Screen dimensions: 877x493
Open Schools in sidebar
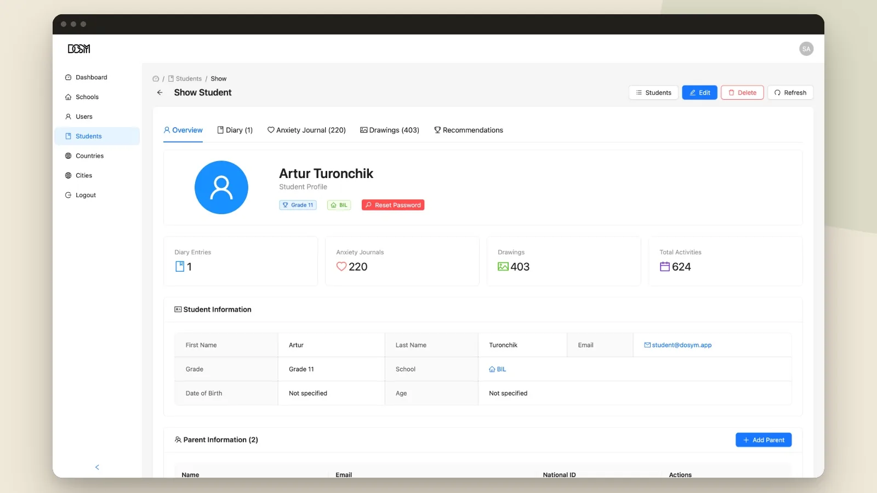[97, 97]
